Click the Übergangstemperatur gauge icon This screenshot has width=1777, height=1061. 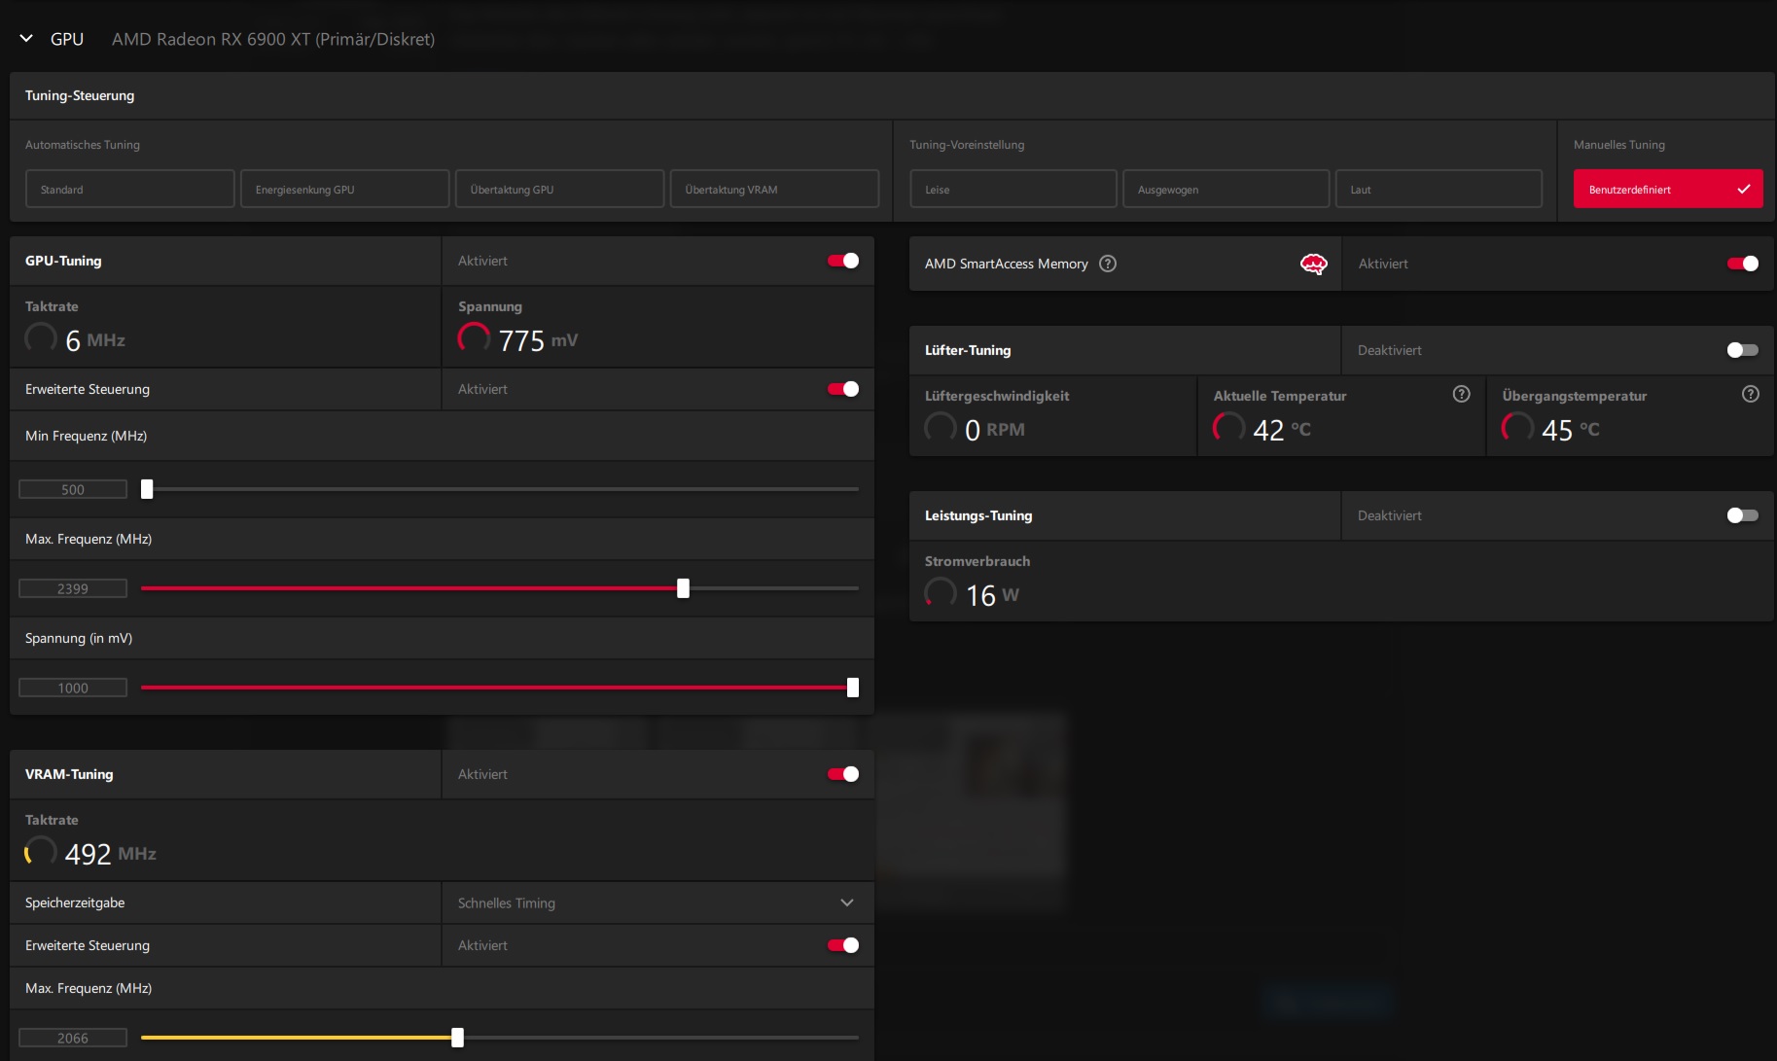coord(1517,428)
